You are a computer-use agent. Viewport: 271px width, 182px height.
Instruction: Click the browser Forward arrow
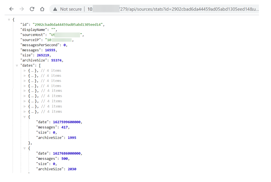(x=22, y=9)
